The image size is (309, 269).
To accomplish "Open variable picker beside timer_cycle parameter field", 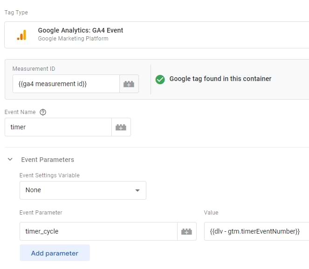I will (x=186, y=231).
